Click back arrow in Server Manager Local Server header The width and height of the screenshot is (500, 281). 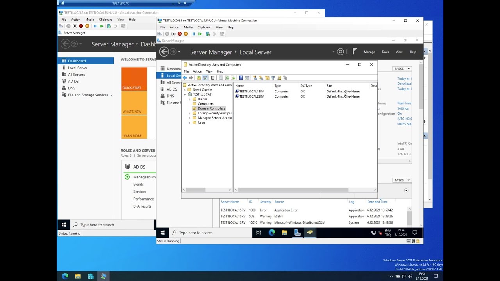pyautogui.click(x=164, y=52)
